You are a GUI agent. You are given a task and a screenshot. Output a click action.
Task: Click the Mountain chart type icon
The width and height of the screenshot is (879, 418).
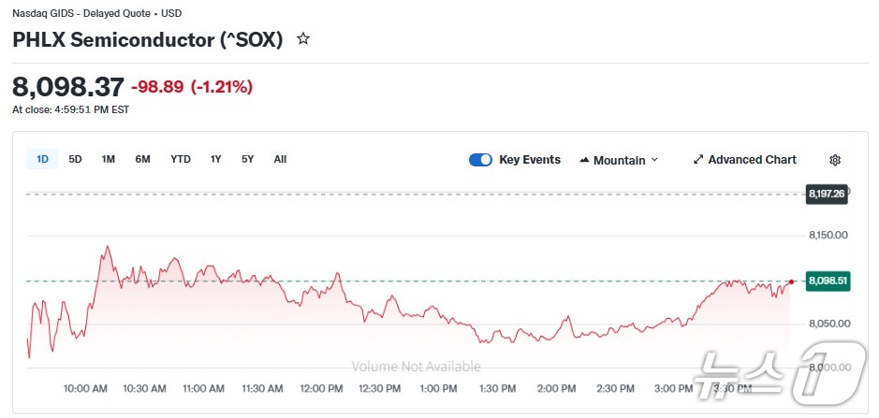tap(584, 160)
